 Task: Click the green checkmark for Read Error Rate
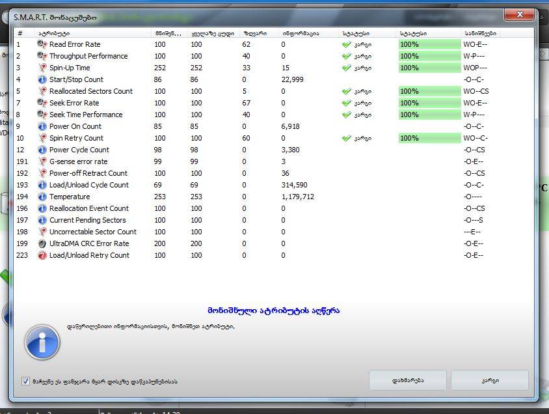(x=346, y=44)
